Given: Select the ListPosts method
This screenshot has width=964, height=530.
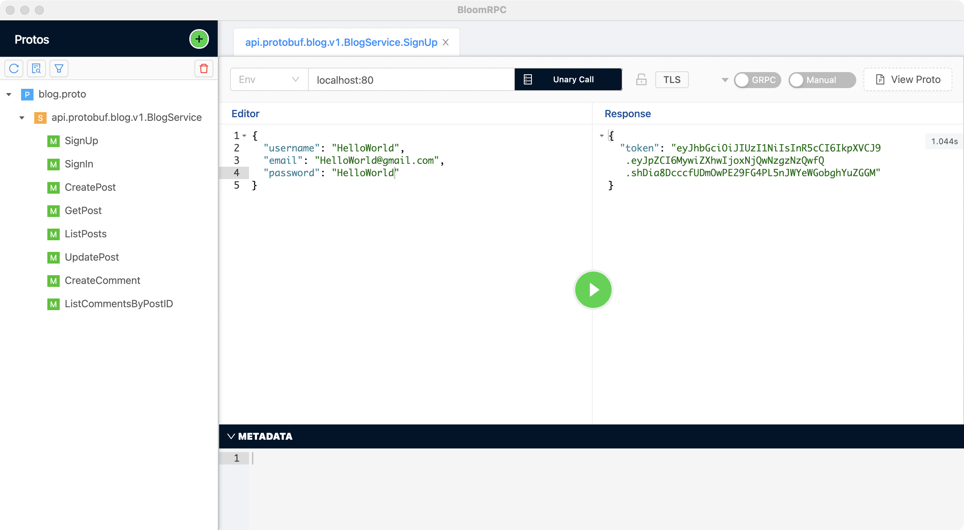Looking at the screenshot, I should tap(86, 234).
